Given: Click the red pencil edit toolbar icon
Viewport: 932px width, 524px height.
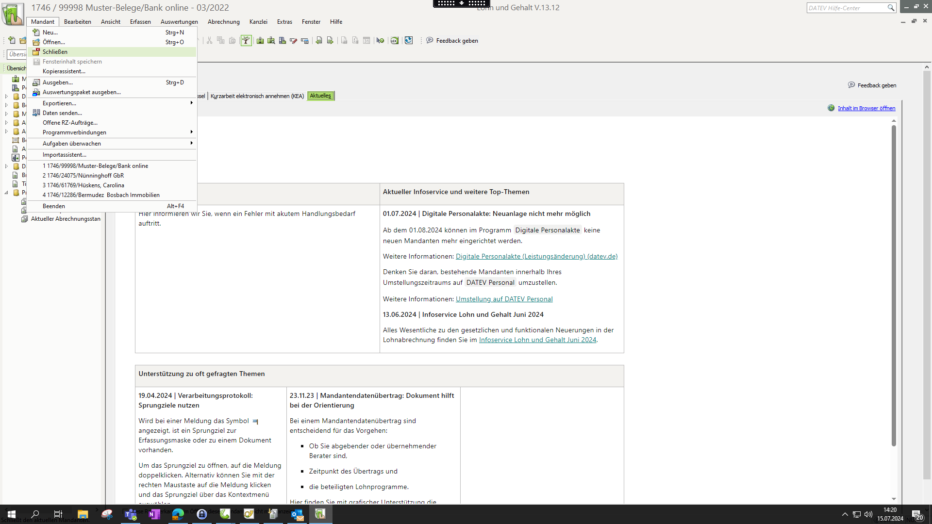Looking at the screenshot, I should point(293,41).
